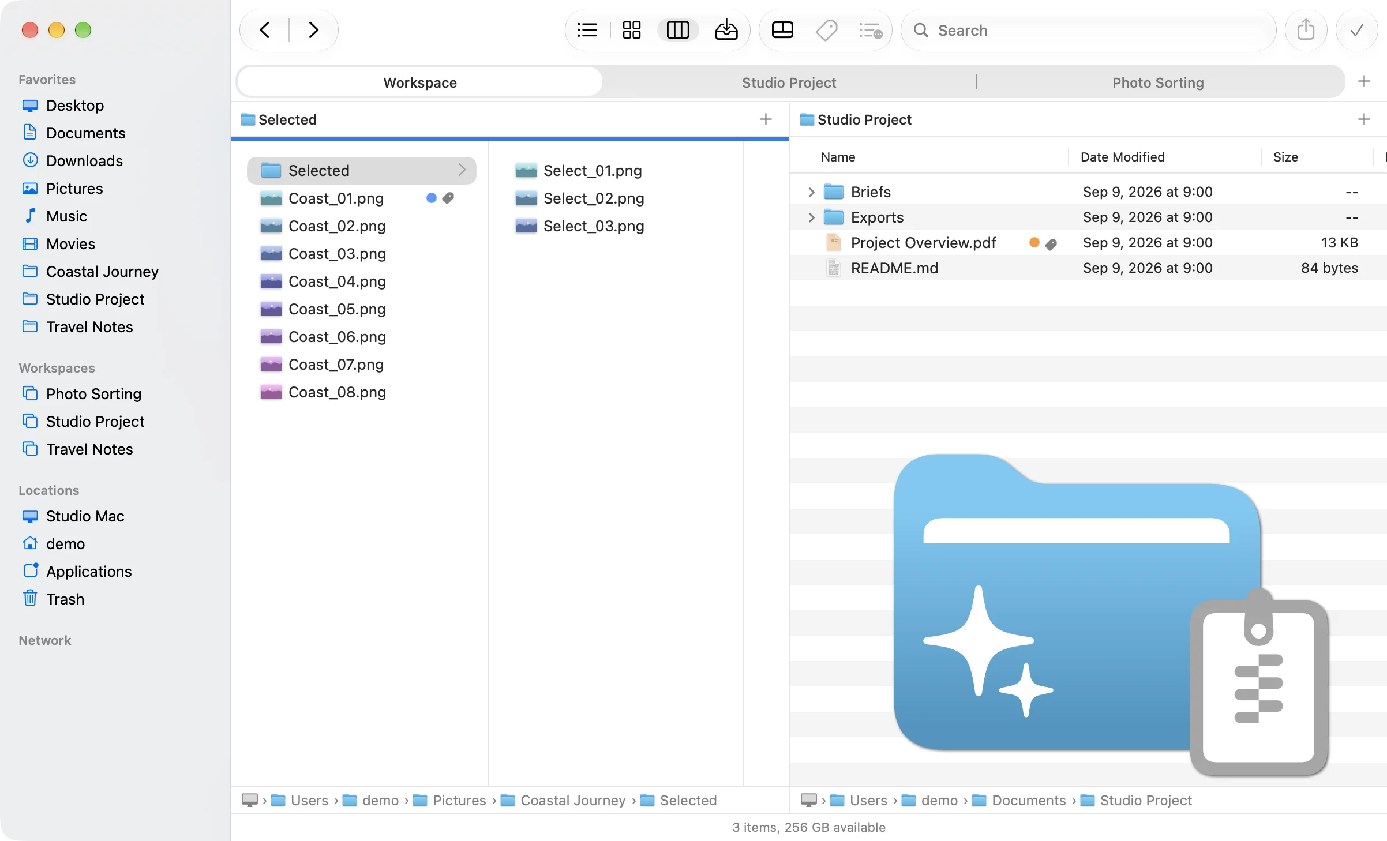Expand the Briefs folder
Screen dimensions: 1387x841
tap(811, 192)
